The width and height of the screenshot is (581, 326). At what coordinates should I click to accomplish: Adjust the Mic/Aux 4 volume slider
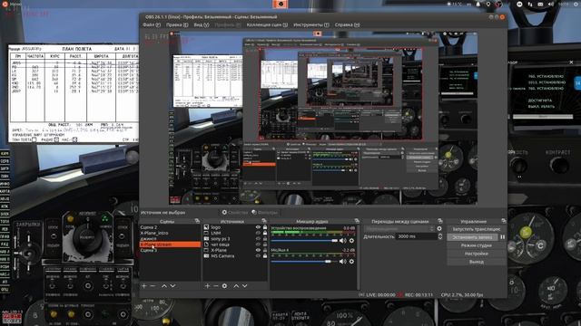[304, 262]
